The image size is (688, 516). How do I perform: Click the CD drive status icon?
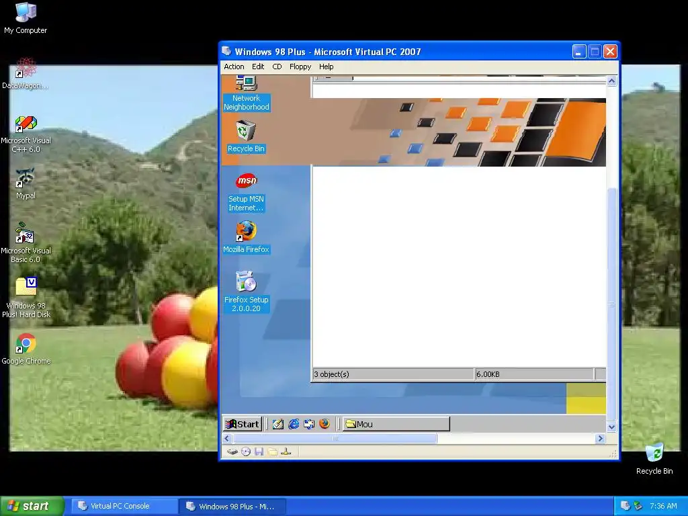[246, 451]
